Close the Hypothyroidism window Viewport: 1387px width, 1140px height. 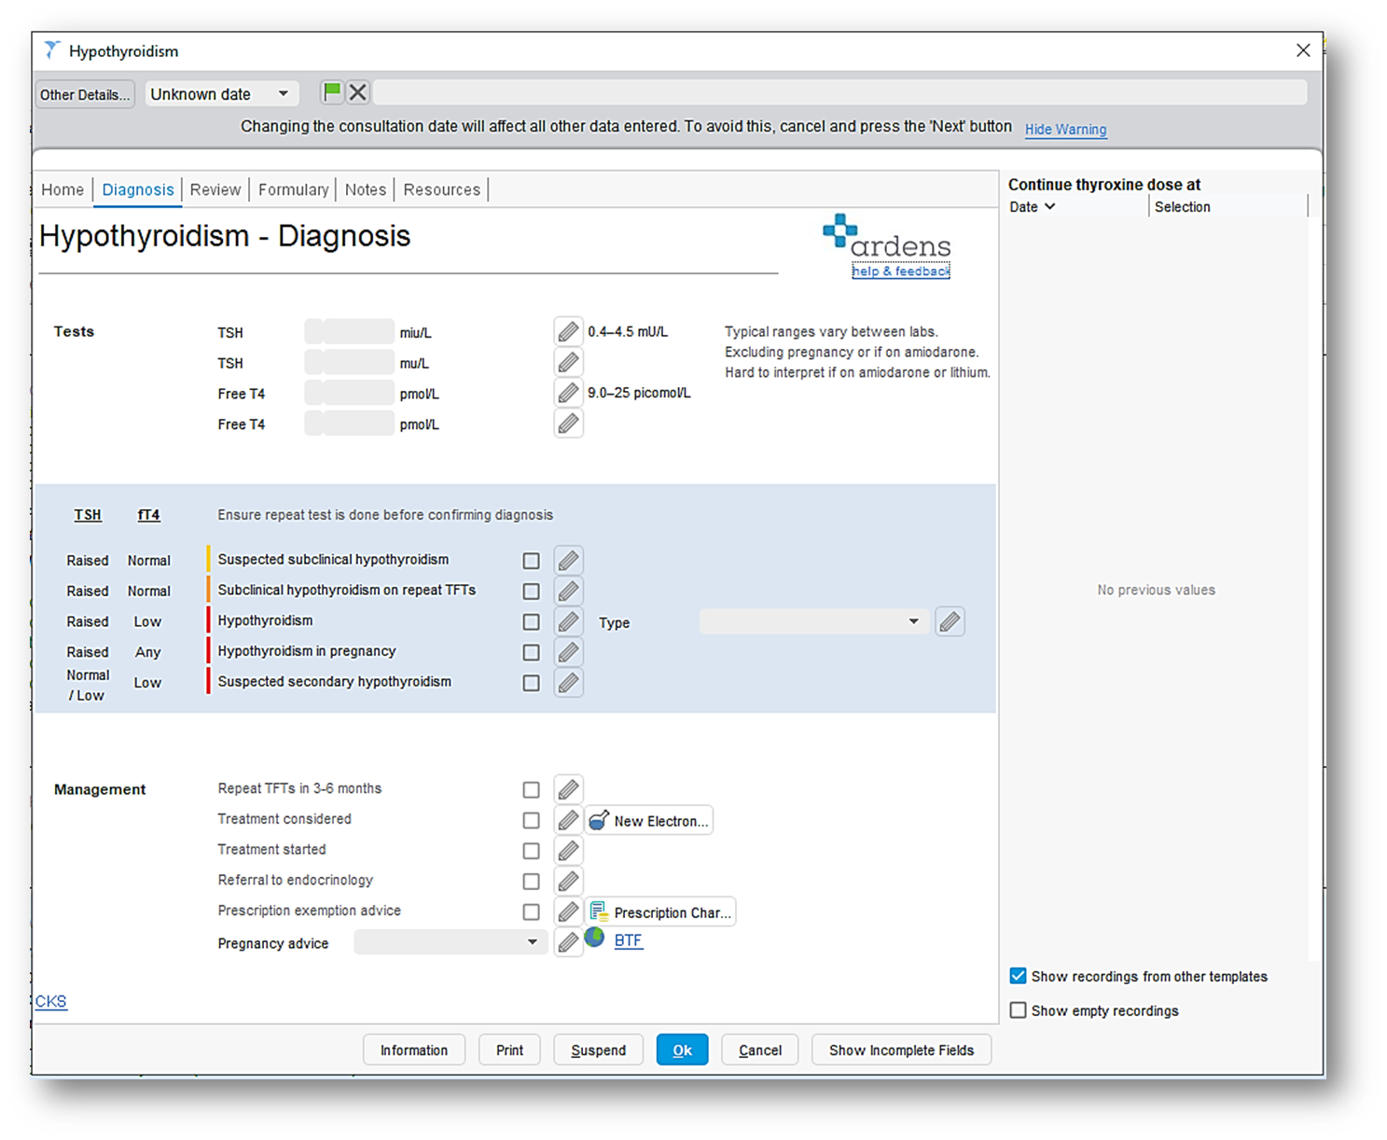click(x=1303, y=50)
